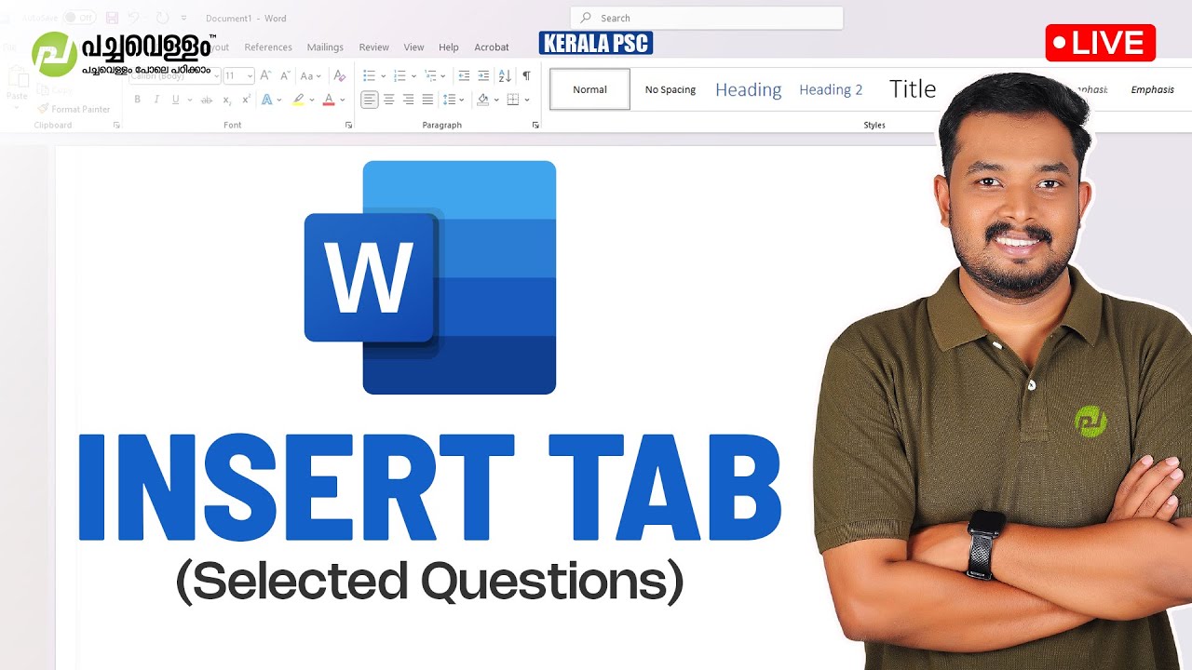Click the Shading paint bucket button
This screenshot has width=1192, height=670.
tap(482, 100)
